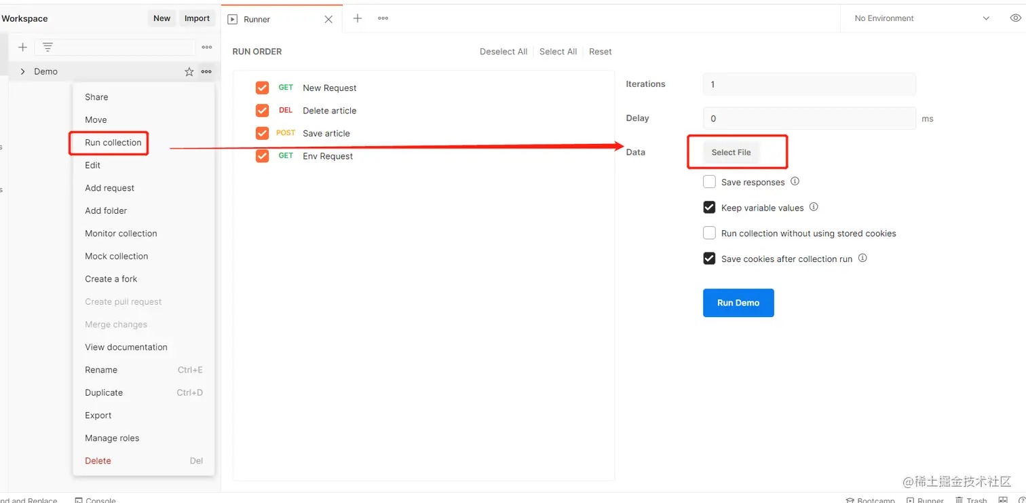Select Run collection in the context menu
This screenshot has height=503, width=1026.
113,143
